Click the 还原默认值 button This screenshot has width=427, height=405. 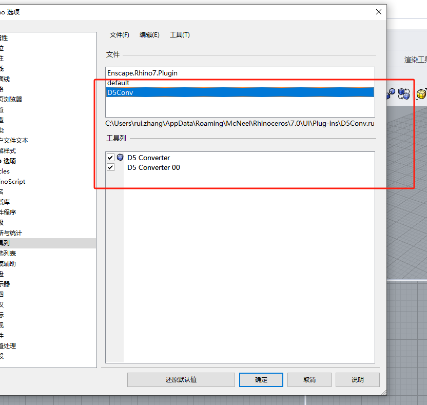[181, 380]
